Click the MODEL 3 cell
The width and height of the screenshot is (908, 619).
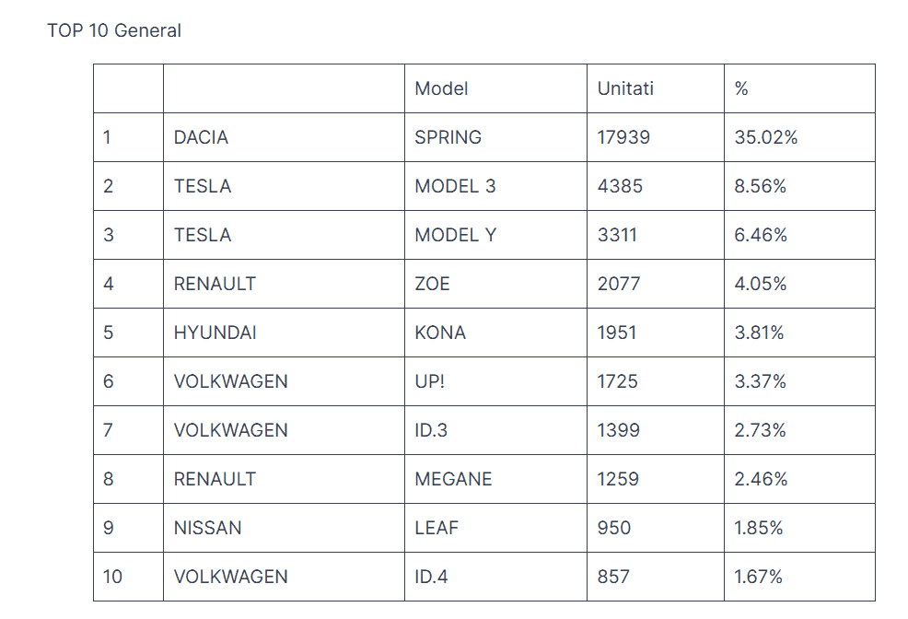[x=495, y=186]
